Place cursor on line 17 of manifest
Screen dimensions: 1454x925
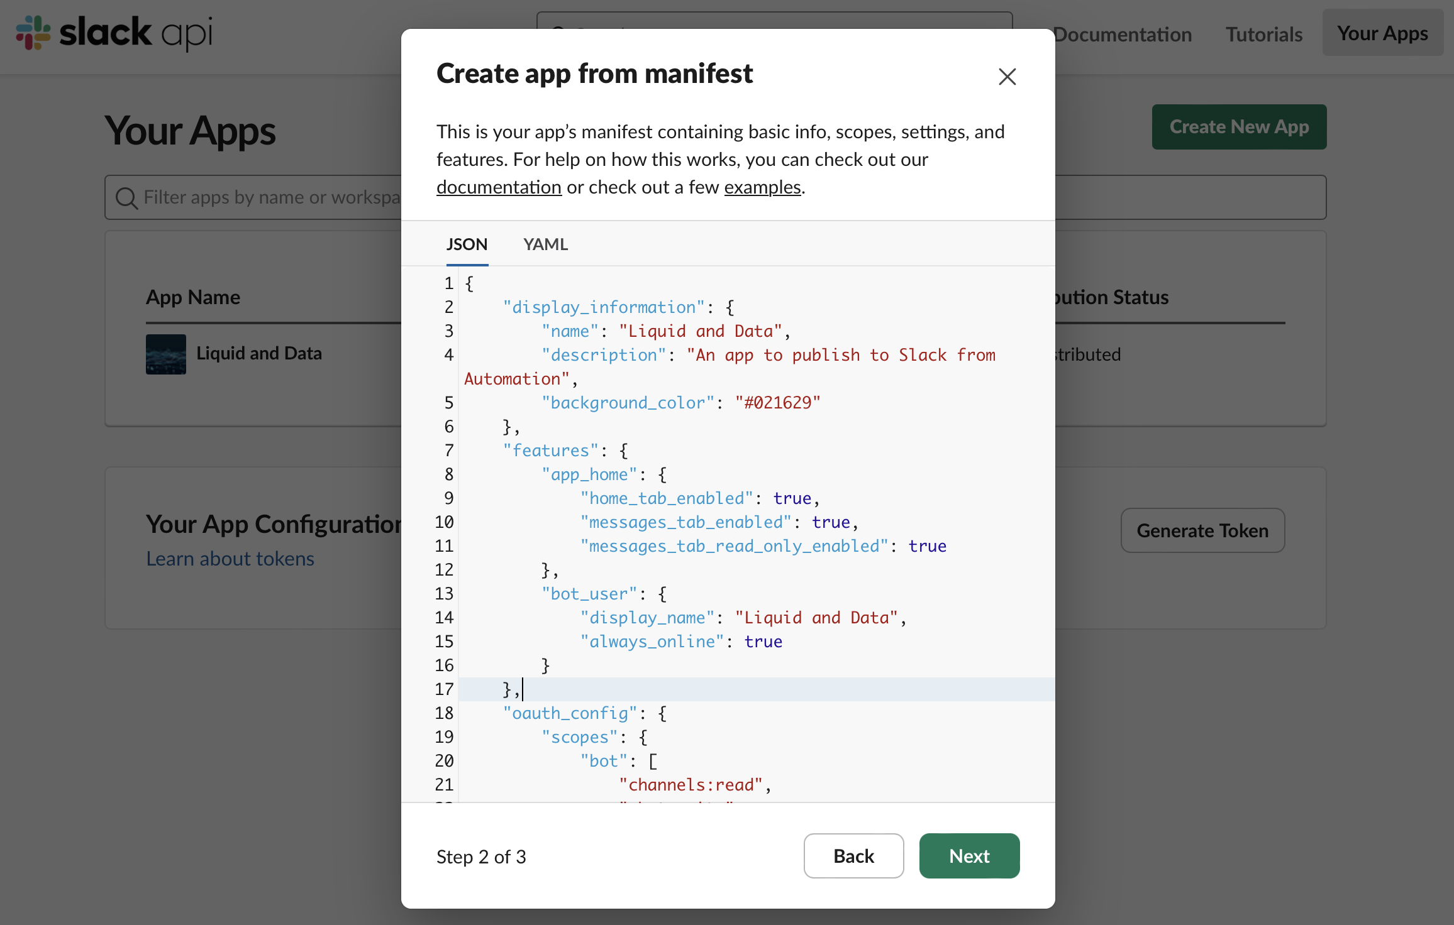[x=755, y=689]
